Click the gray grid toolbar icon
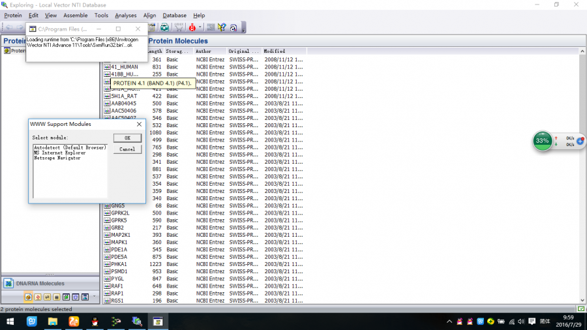587x330 pixels. pyautogui.click(x=211, y=27)
